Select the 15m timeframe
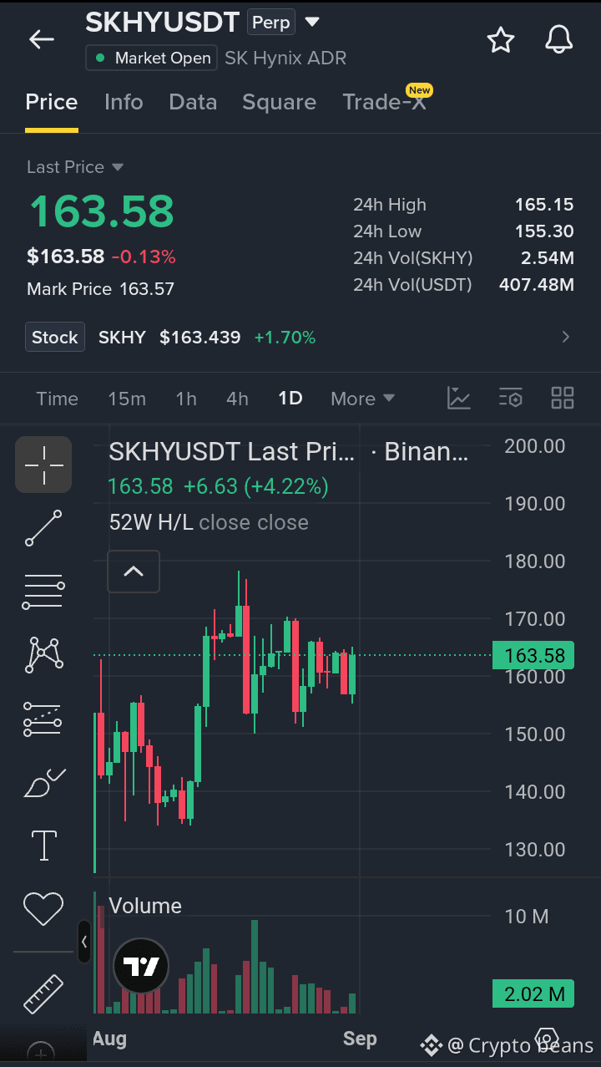The image size is (601, 1067). tap(127, 399)
